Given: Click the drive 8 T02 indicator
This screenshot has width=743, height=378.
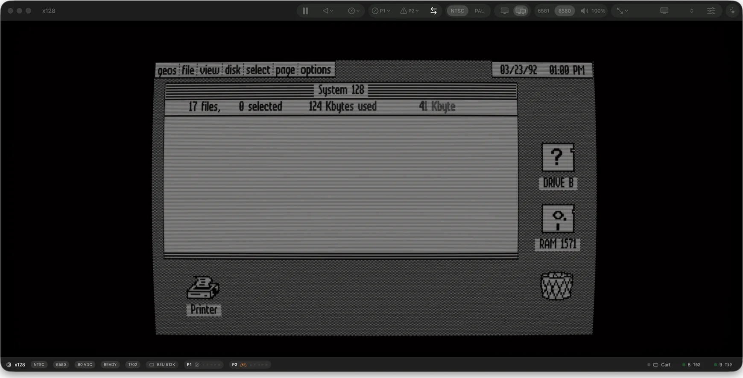Looking at the screenshot, I should pos(691,365).
